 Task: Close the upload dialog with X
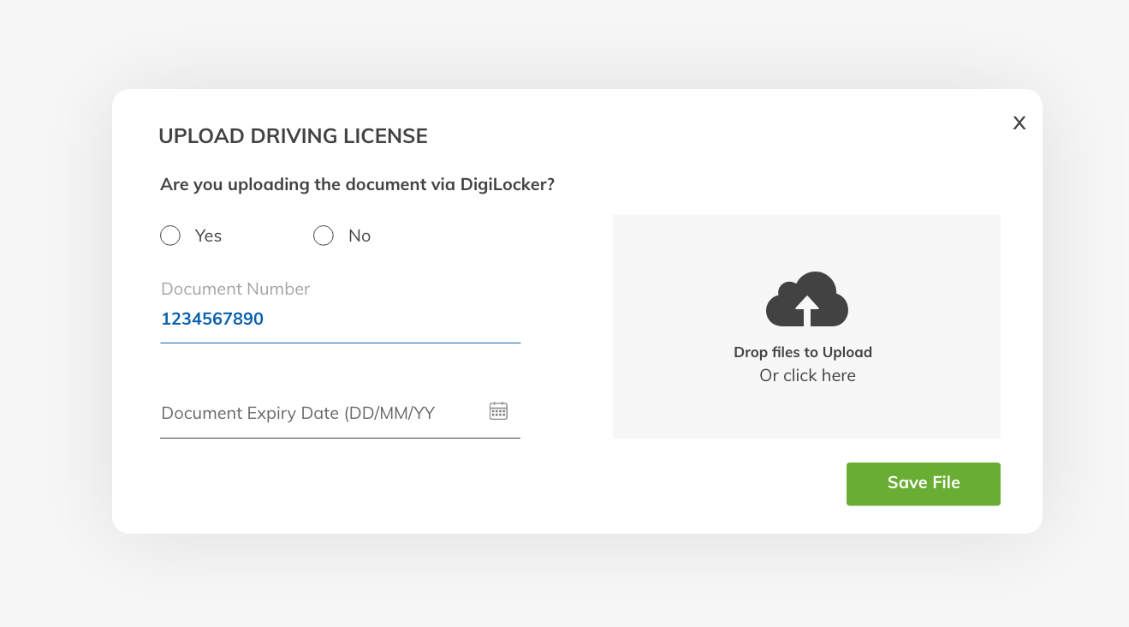click(1019, 123)
